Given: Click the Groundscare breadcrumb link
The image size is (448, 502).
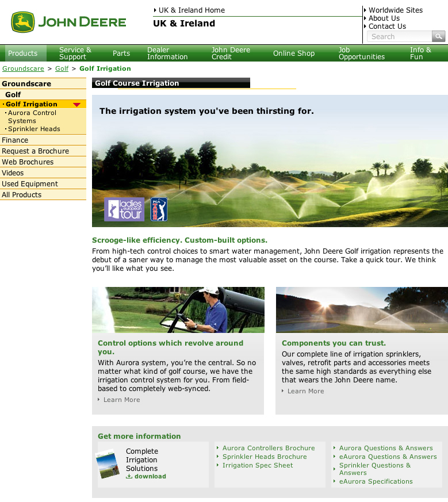Looking at the screenshot, I should (x=23, y=68).
